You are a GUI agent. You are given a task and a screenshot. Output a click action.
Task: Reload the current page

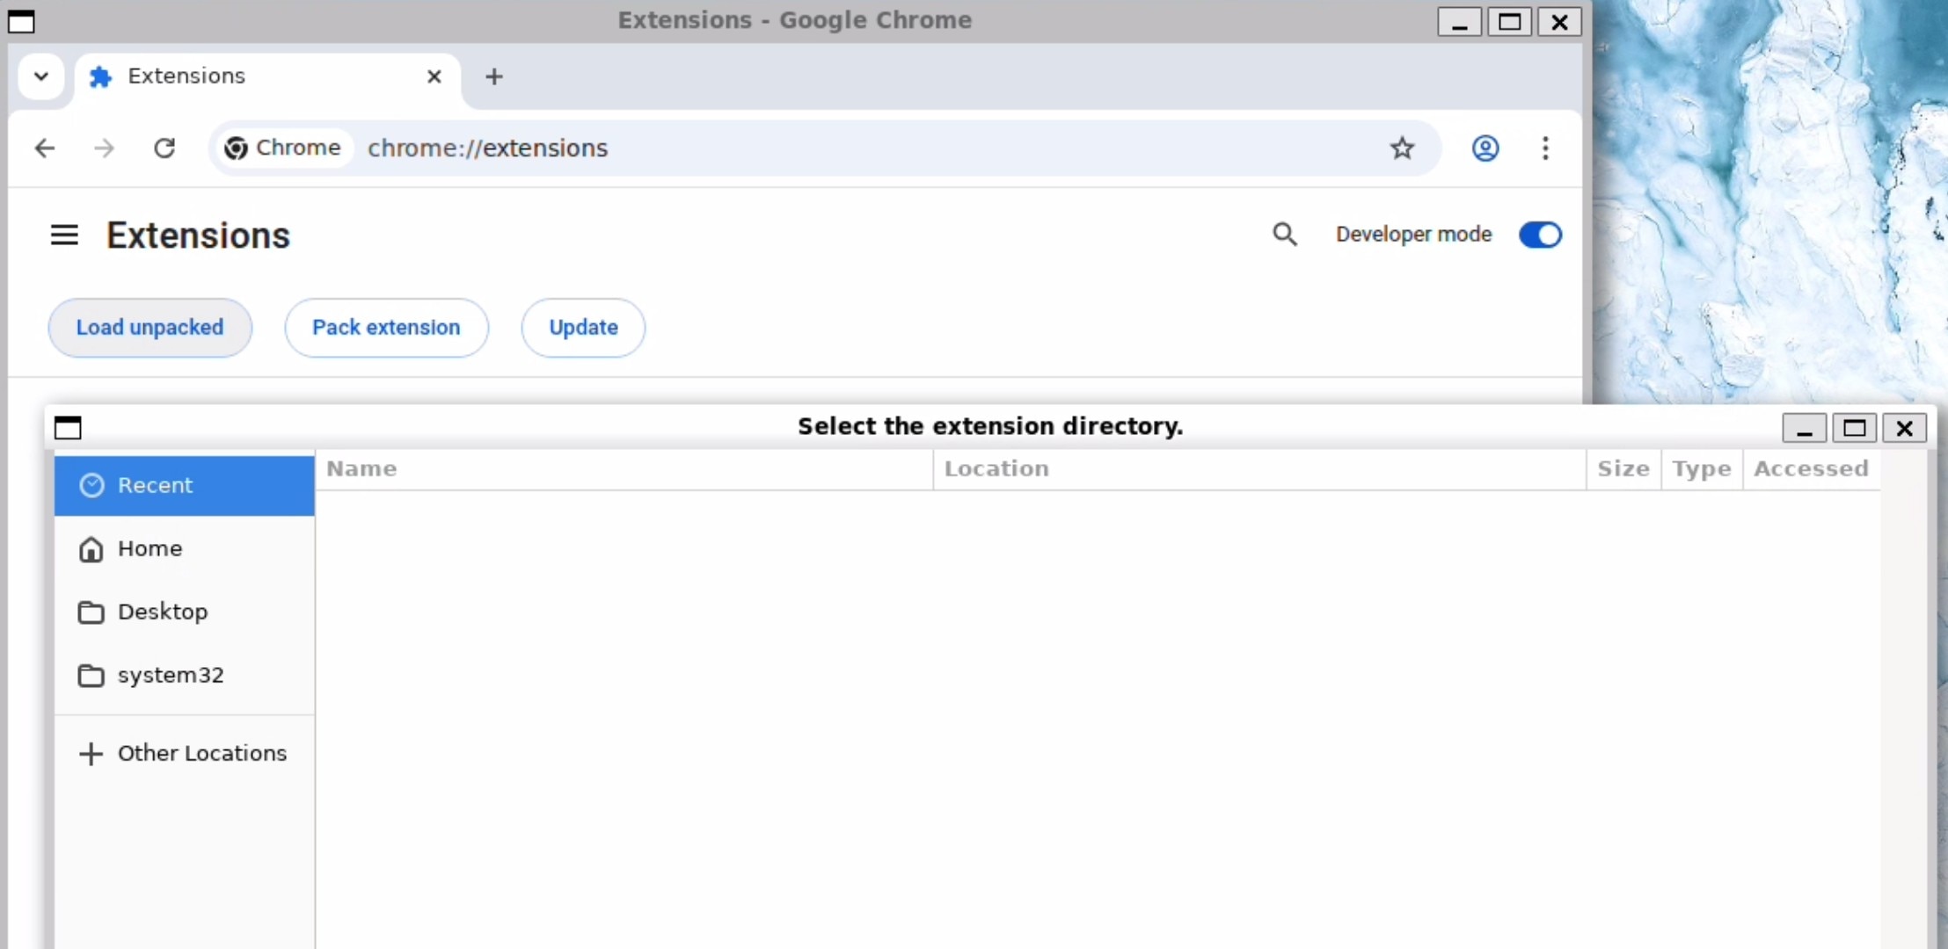(165, 148)
